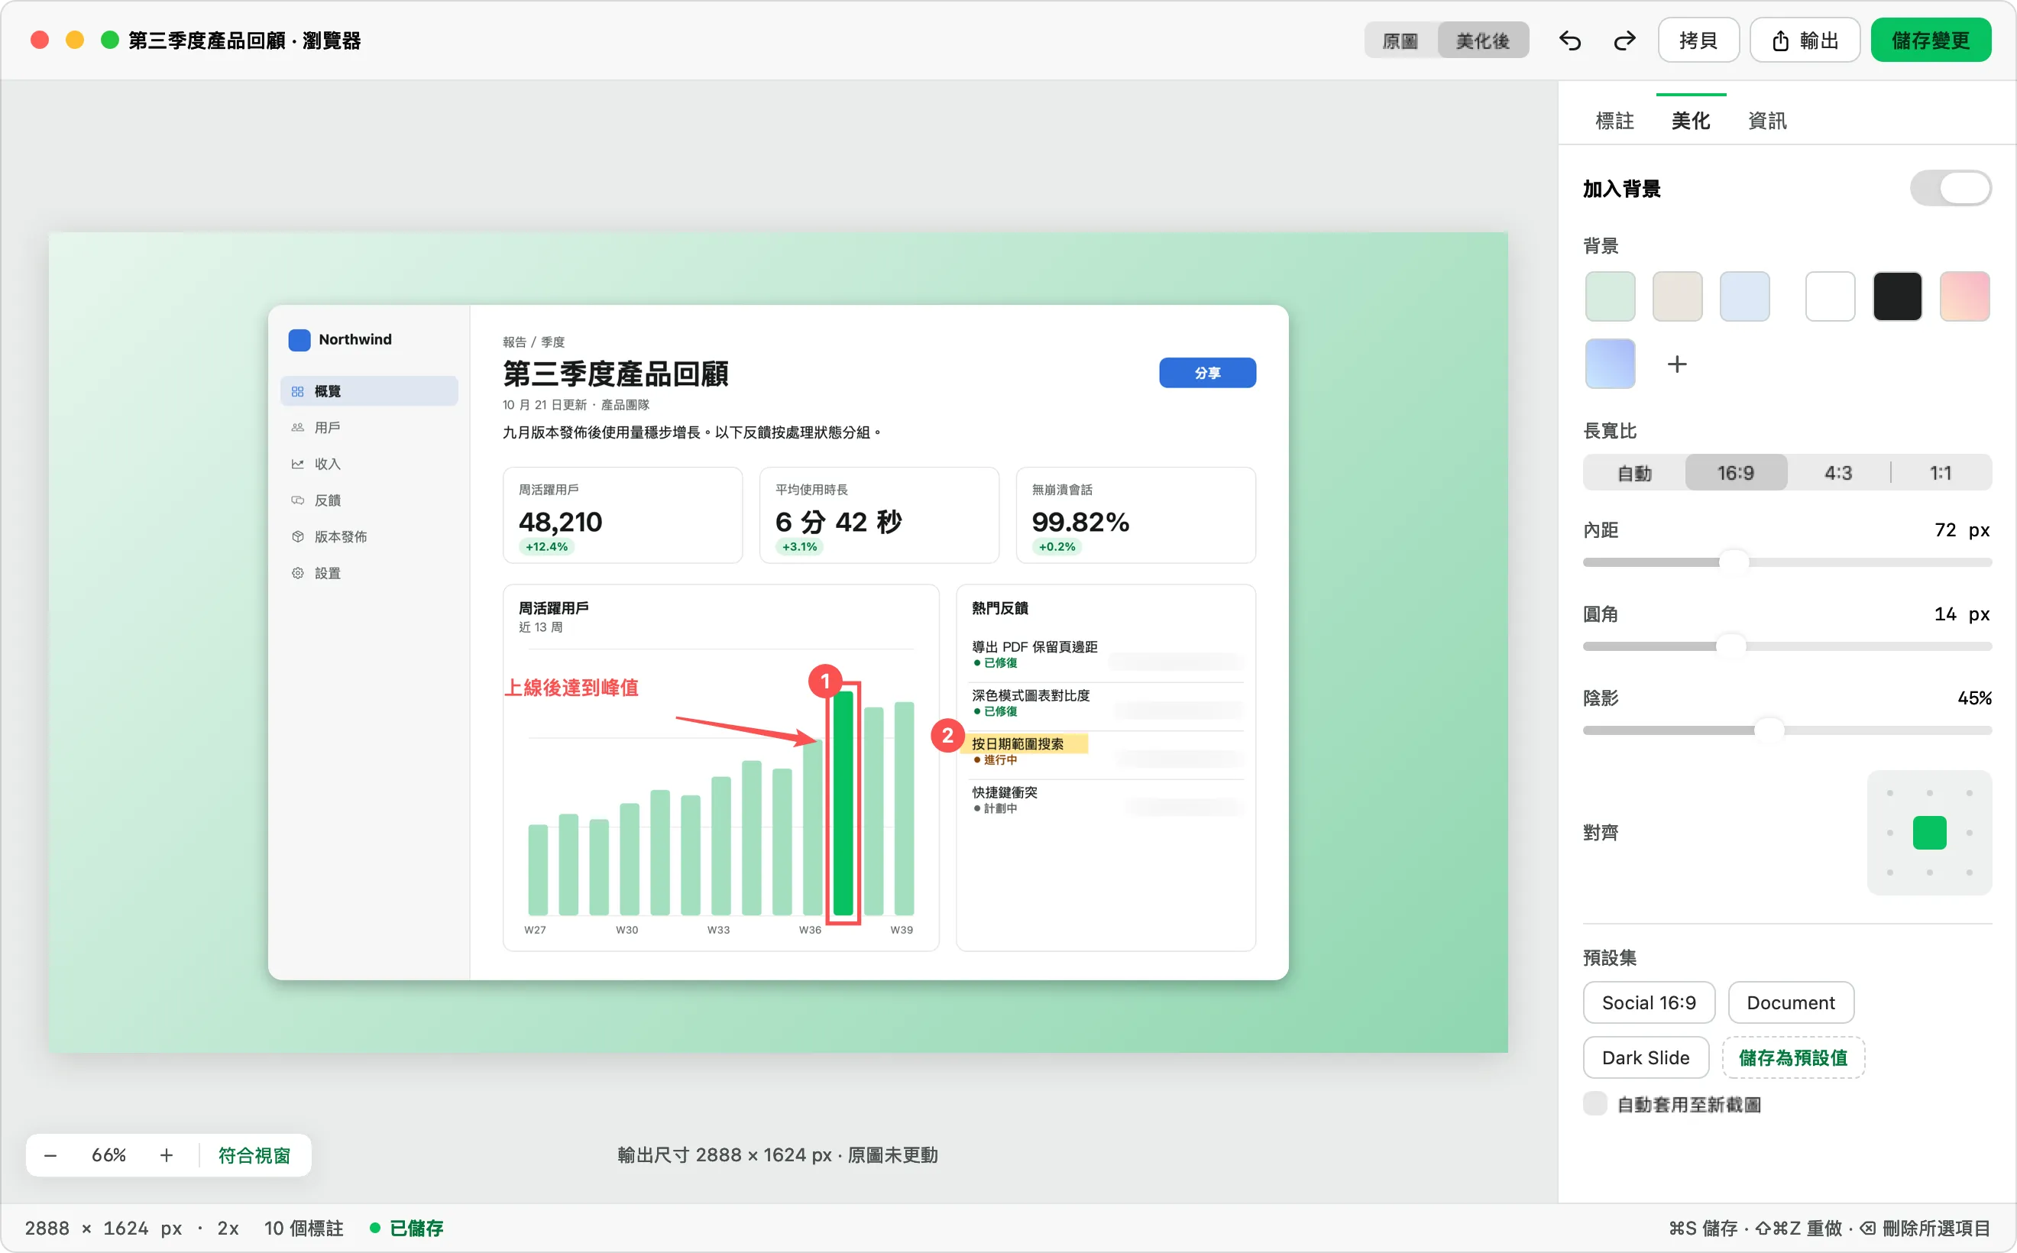The height and width of the screenshot is (1253, 2017).
Task: Set aspect ratio to 自動
Action: (1634, 473)
